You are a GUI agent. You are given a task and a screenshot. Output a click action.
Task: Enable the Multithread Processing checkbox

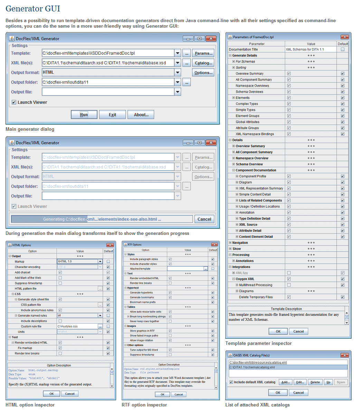point(289,285)
